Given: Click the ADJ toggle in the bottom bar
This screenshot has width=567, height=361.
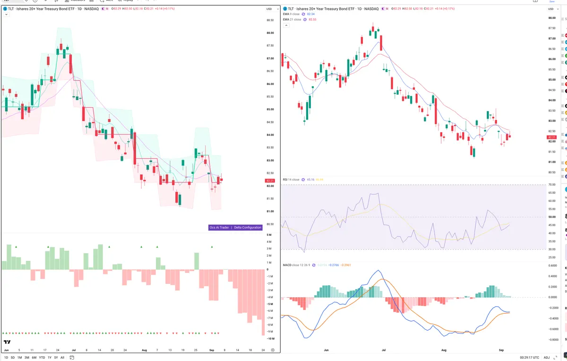Looking at the screenshot, I should (547, 358).
